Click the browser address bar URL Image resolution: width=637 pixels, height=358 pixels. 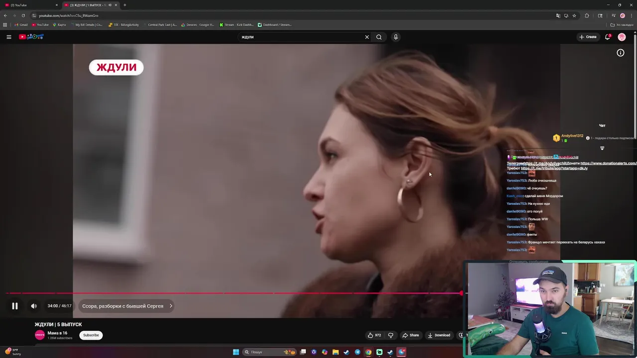tap(69, 15)
